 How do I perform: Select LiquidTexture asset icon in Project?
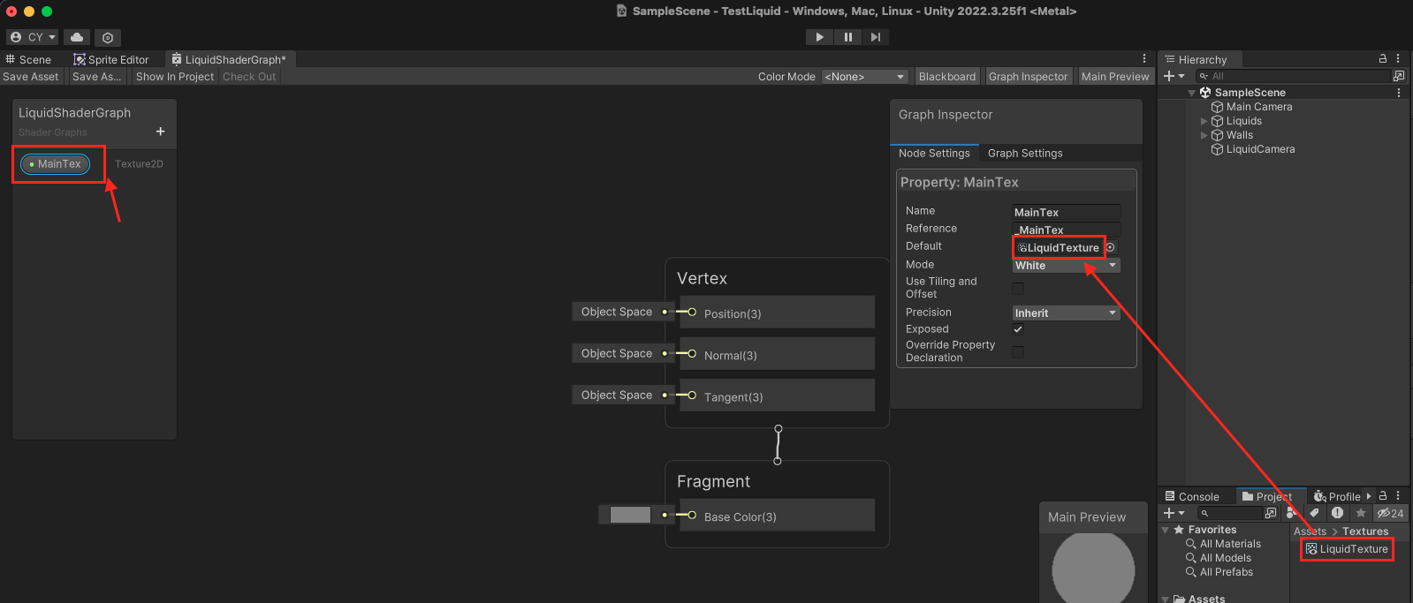(x=1311, y=549)
